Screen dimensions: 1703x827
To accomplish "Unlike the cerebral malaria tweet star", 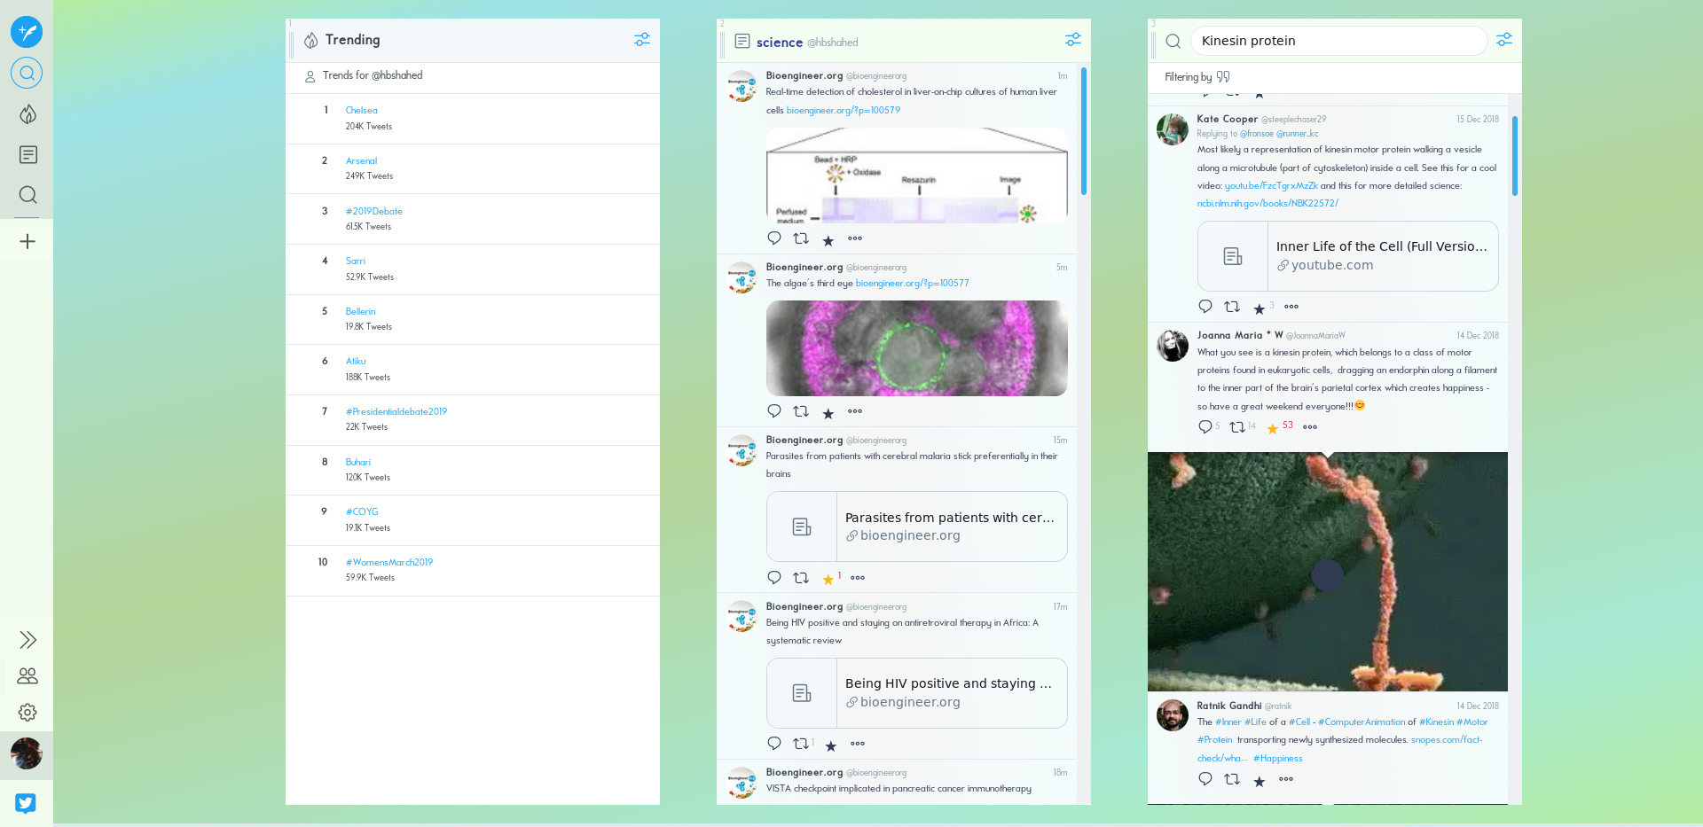I will click(x=828, y=579).
